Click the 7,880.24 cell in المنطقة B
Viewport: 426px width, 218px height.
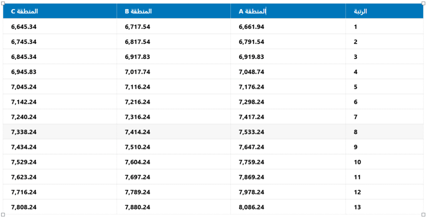tap(137, 207)
